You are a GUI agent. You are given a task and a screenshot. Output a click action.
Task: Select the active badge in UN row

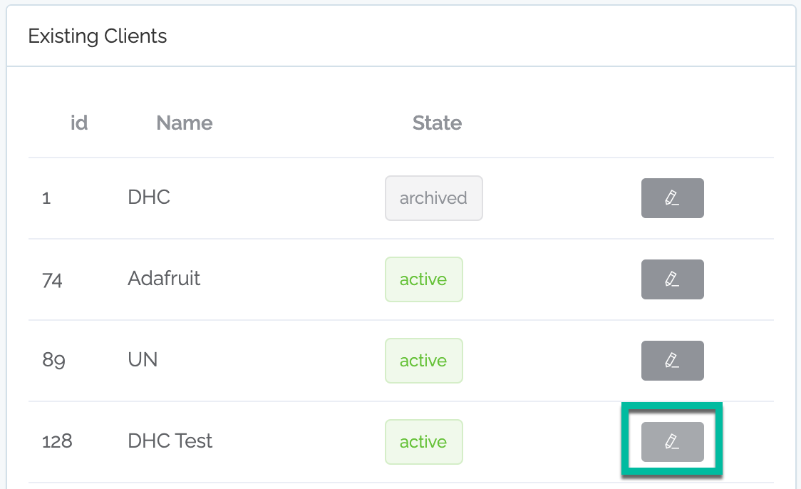coord(423,361)
